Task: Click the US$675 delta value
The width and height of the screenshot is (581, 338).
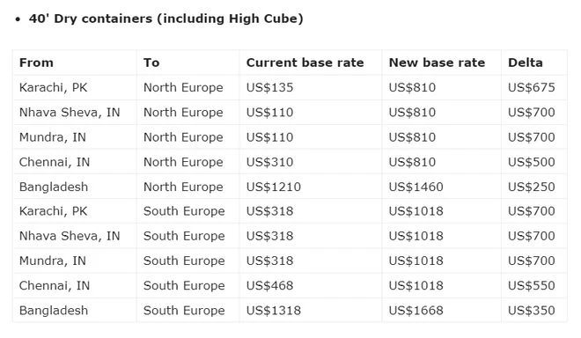Action: click(x=532, y=87)
